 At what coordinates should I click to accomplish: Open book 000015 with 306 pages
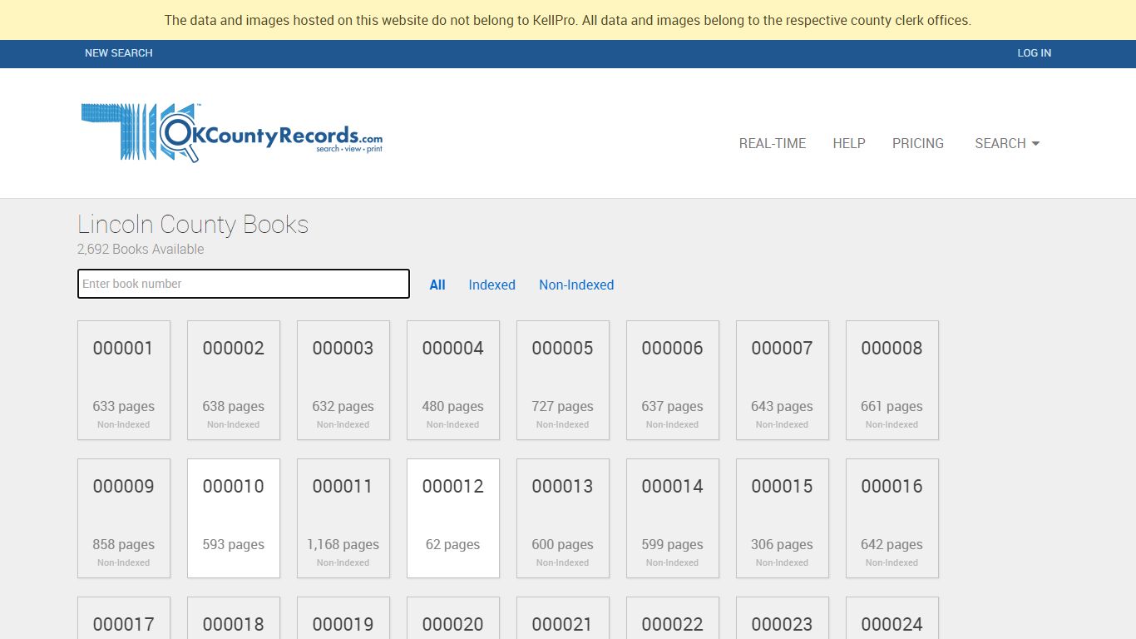pos(783,518)
